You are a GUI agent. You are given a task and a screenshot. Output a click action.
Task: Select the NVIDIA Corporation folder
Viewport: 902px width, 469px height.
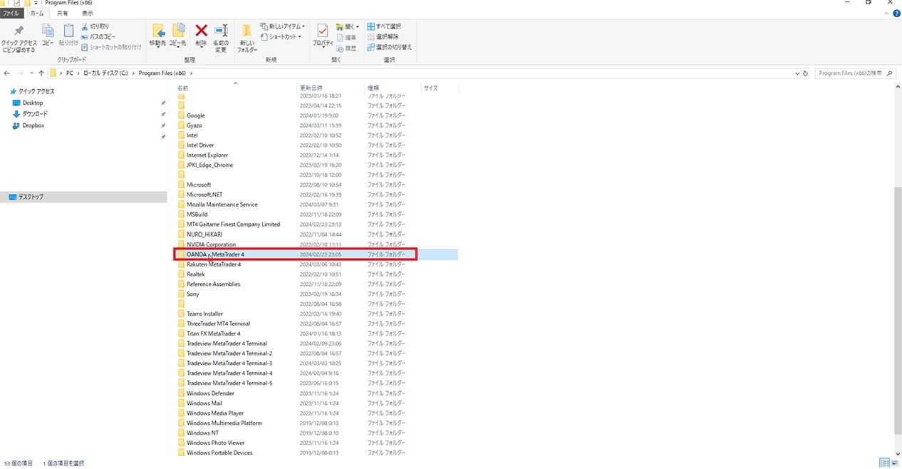pos(211,244)
